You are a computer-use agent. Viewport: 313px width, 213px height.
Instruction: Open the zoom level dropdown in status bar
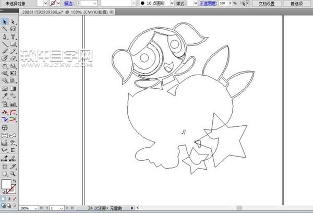pyautogui.click(x=35, y=208)
